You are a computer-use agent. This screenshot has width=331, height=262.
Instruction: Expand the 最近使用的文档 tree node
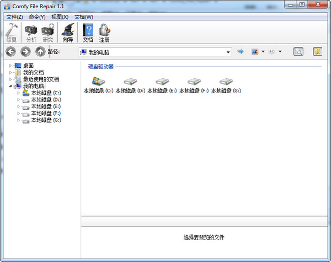[x=10, y=79]
